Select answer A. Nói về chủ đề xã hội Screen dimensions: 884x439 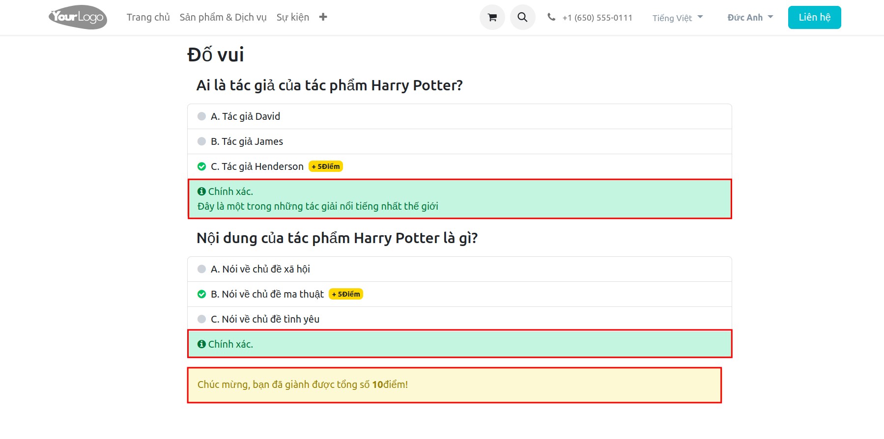(459, 269)
